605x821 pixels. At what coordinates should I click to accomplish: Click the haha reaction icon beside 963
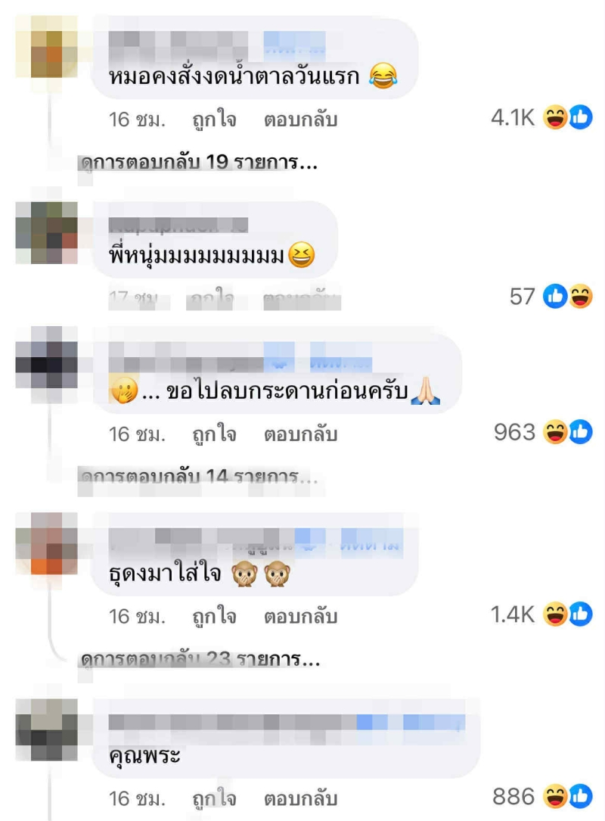pos(555,432)
